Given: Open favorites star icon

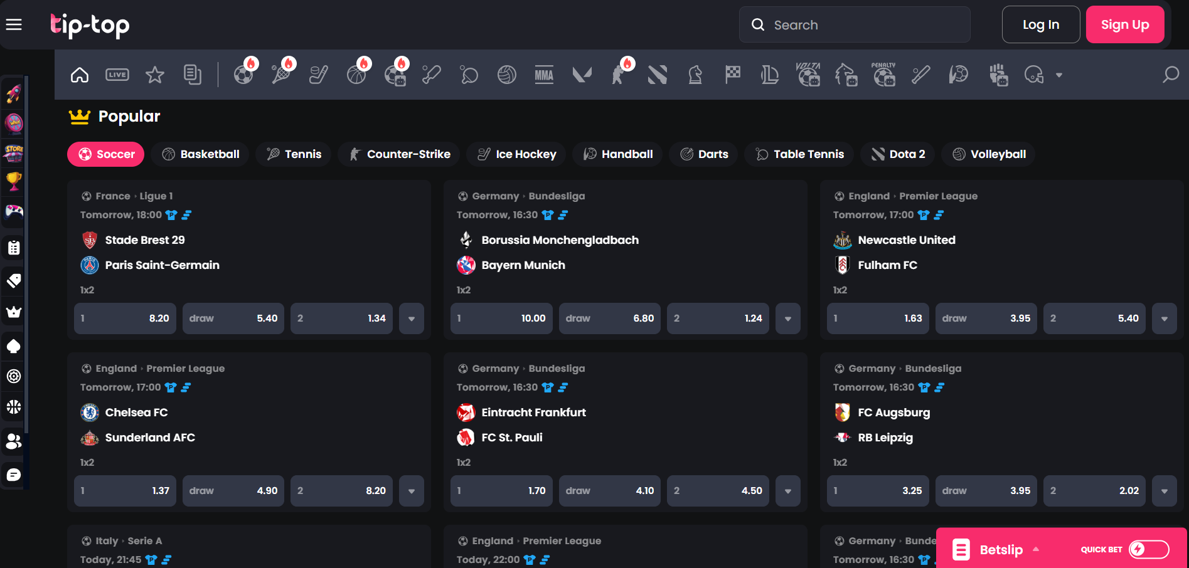Looking at the screenshot, I should pyautogui.click(x=155, y=75).
